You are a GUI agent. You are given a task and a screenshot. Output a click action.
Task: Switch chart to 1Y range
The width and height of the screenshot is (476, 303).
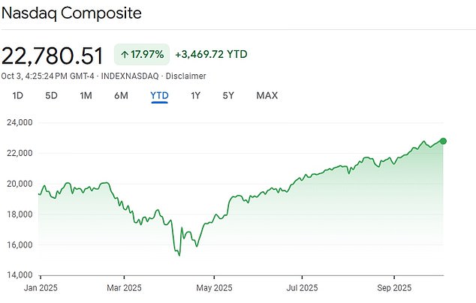[x=195, y=95]
